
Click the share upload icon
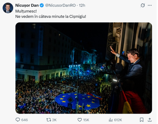150,120
